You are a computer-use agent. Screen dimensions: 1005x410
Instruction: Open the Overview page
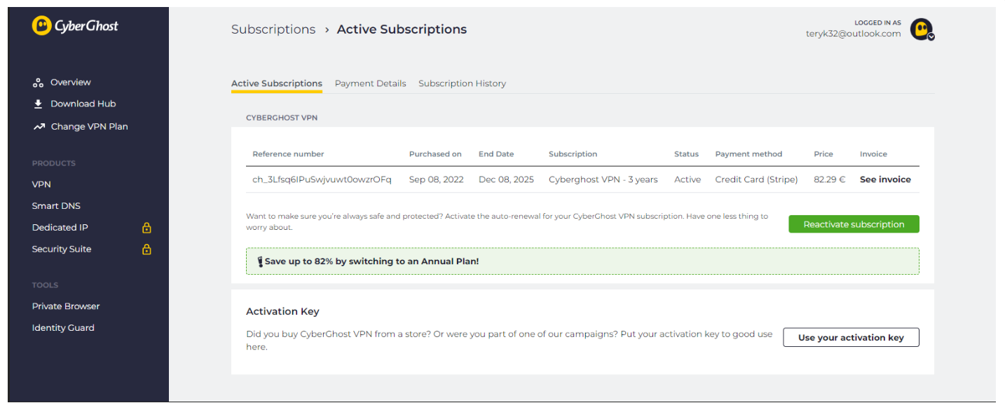(71, 83)
